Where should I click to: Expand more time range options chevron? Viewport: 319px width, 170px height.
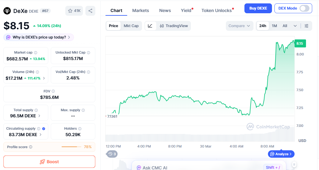pyautogui.click(x=295, y=26)
